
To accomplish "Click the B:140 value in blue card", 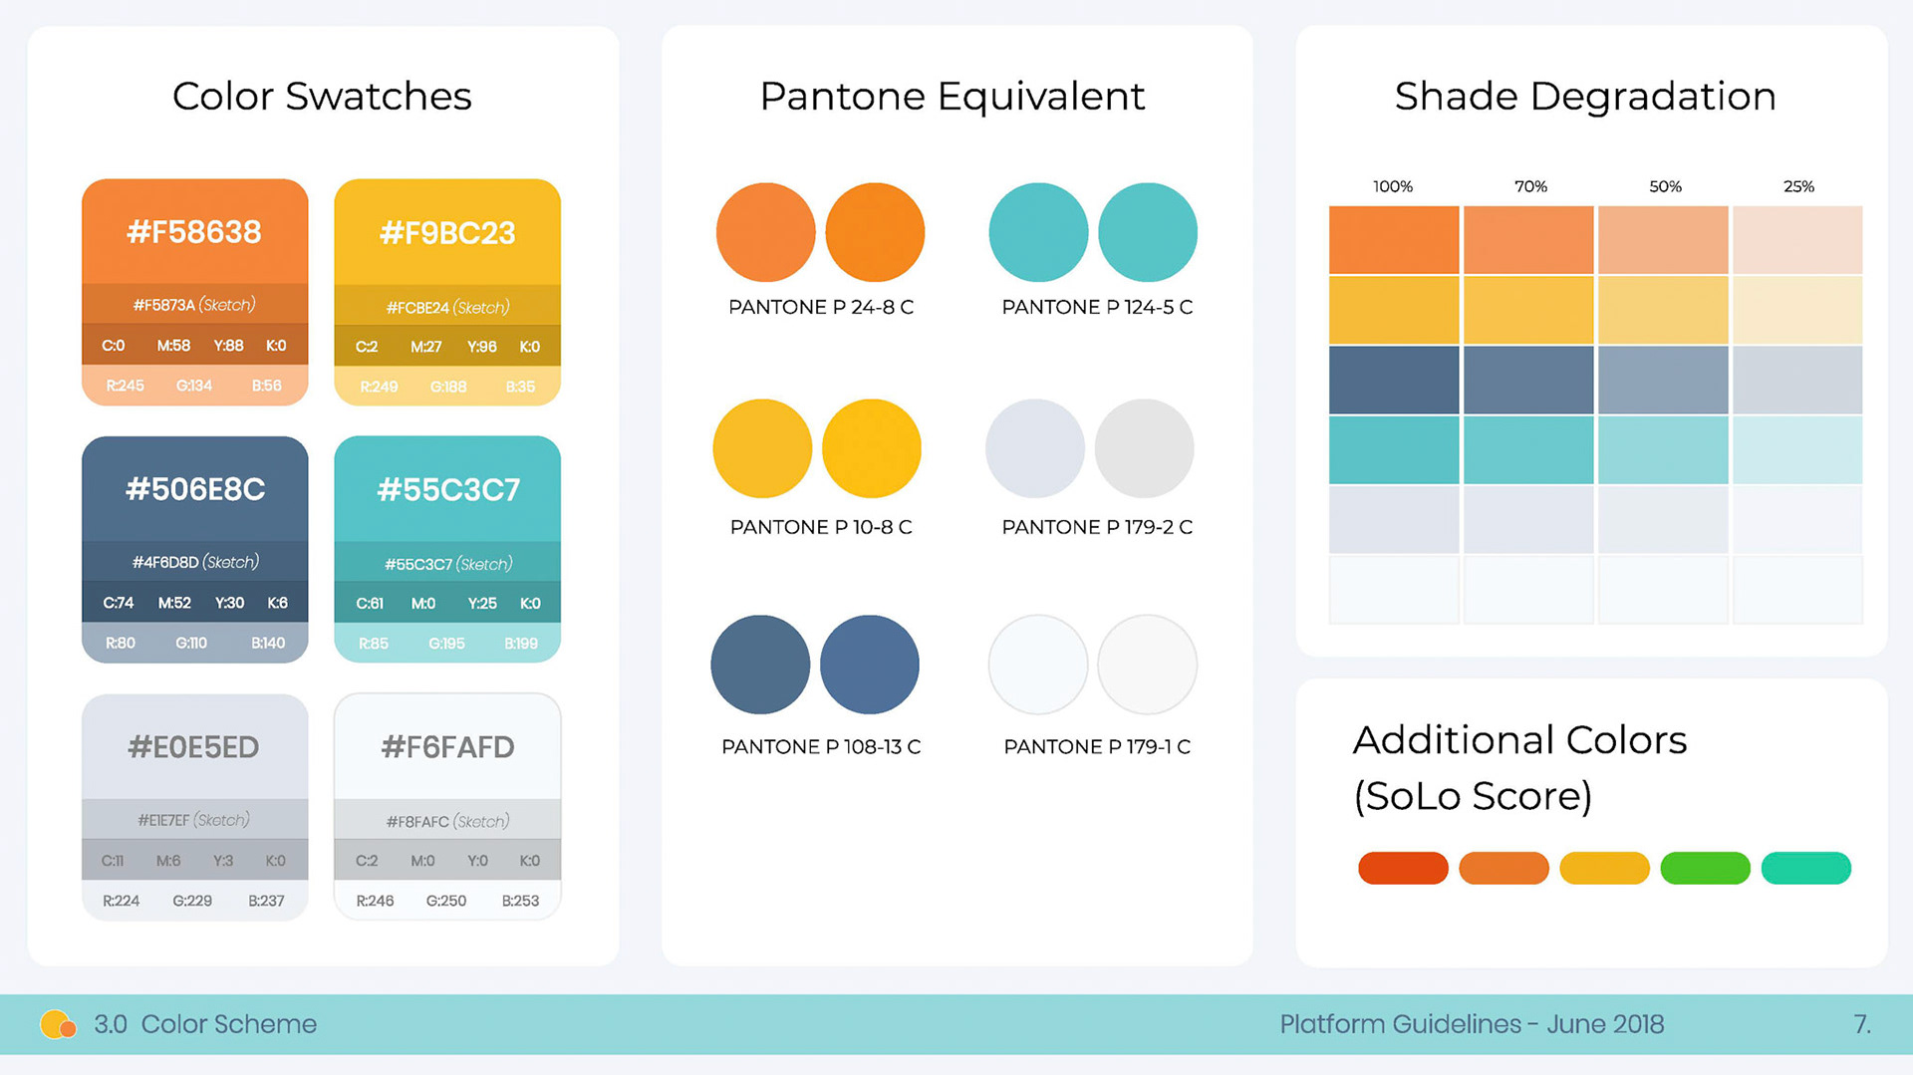I will (x=268, y=643).
